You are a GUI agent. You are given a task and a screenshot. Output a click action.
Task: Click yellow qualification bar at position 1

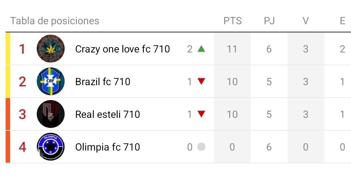pos(8,49)
